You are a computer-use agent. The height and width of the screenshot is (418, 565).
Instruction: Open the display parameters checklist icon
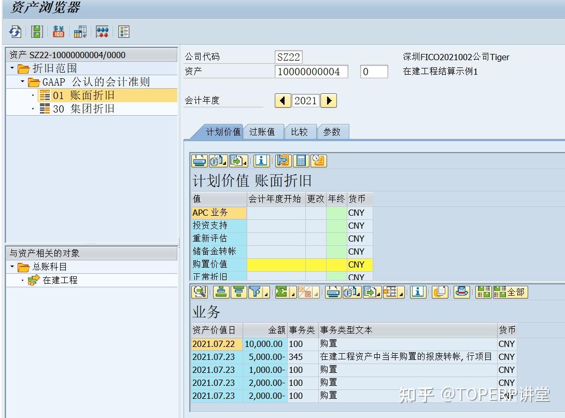tap(123, 32)
